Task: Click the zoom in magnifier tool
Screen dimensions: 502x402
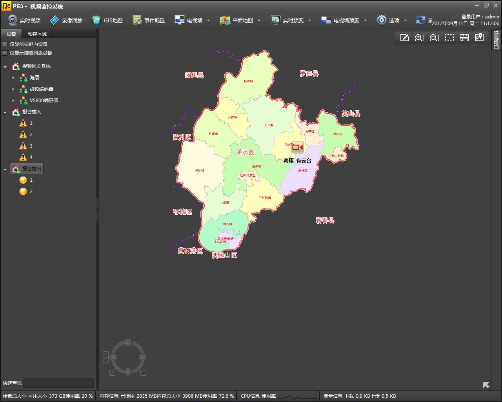Action: (420, 38)
